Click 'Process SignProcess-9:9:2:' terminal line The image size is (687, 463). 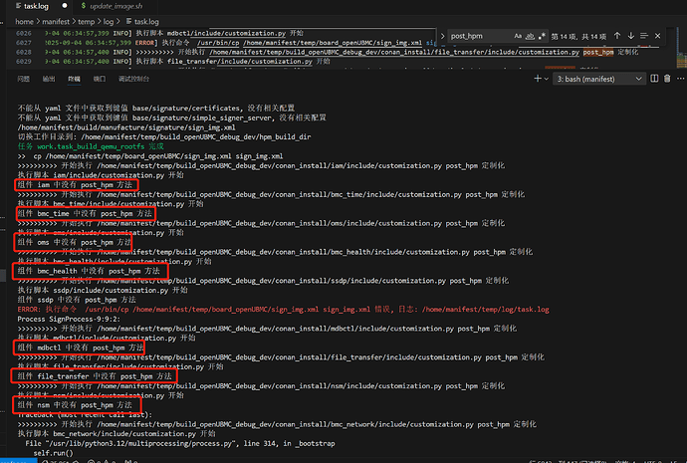pos(69,319)
